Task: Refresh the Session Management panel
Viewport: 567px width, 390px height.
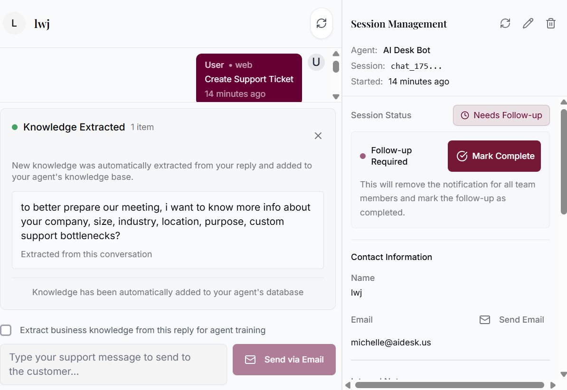Action: click(x=505, y=23)
